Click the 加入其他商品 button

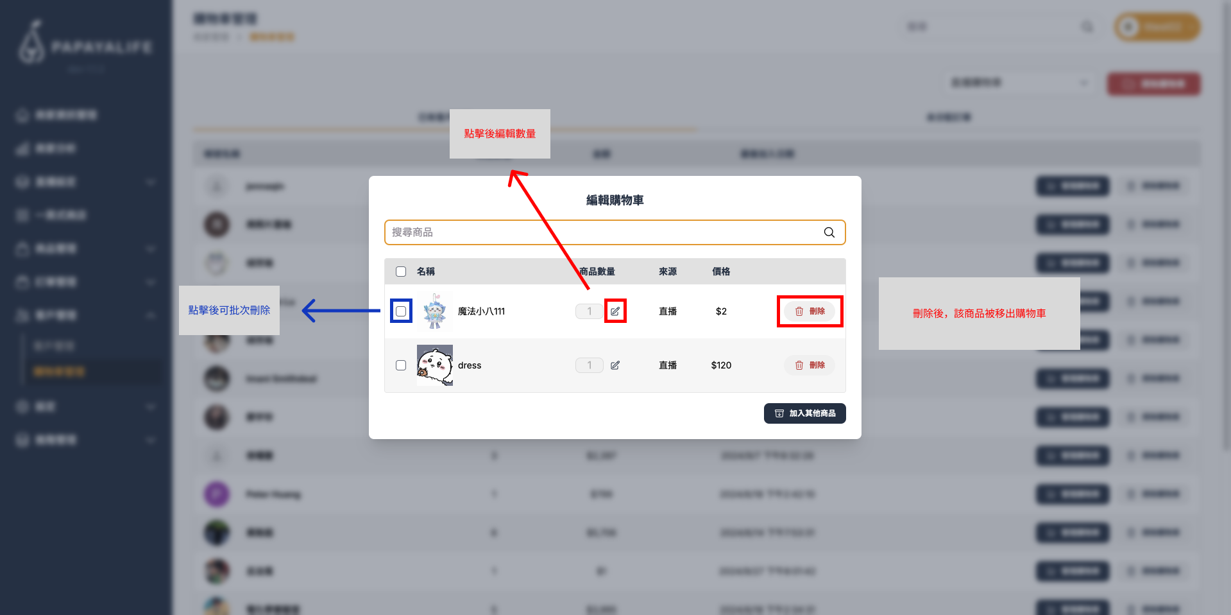pyautogui.click(x=804, y=413)
